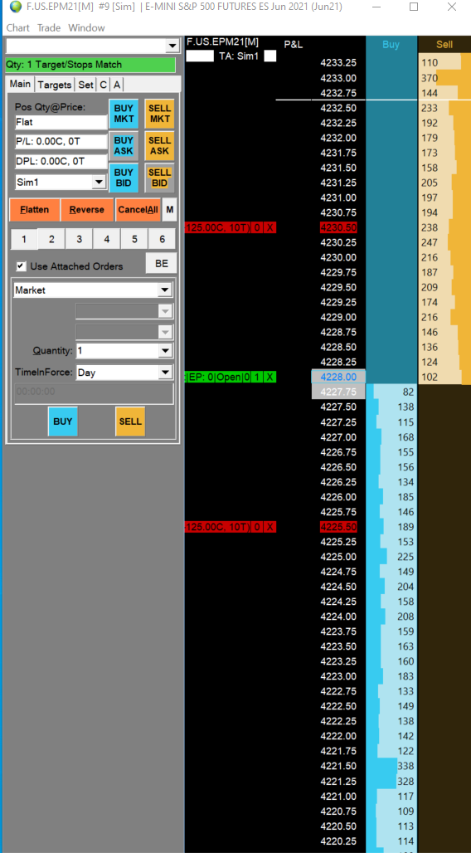The image size is (471, 853).
Task: Click the bottom orange SELL button
Action: (x=130, y=422)
